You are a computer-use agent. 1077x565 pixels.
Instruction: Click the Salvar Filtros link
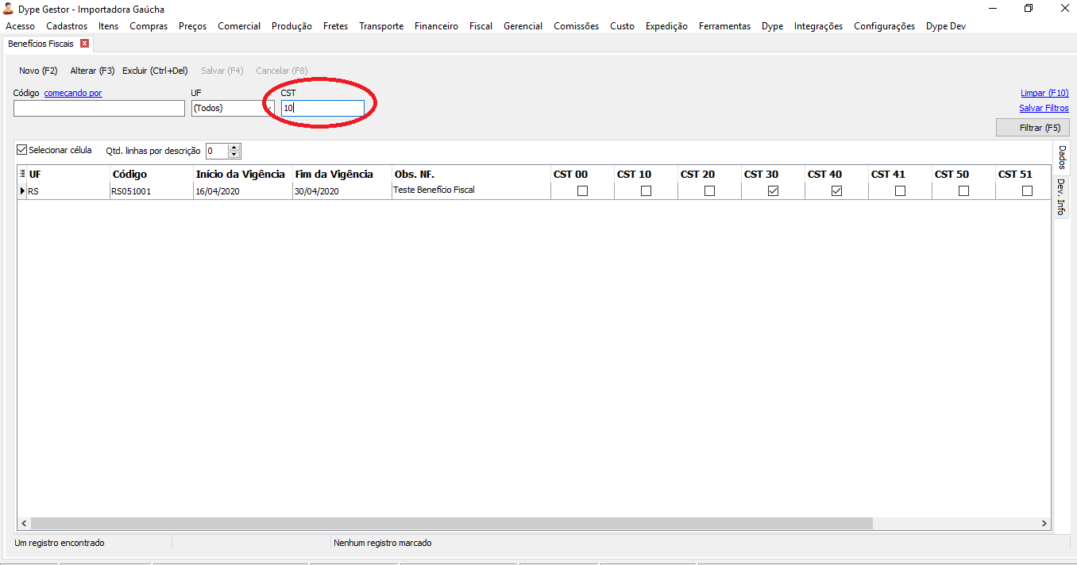1044,108
